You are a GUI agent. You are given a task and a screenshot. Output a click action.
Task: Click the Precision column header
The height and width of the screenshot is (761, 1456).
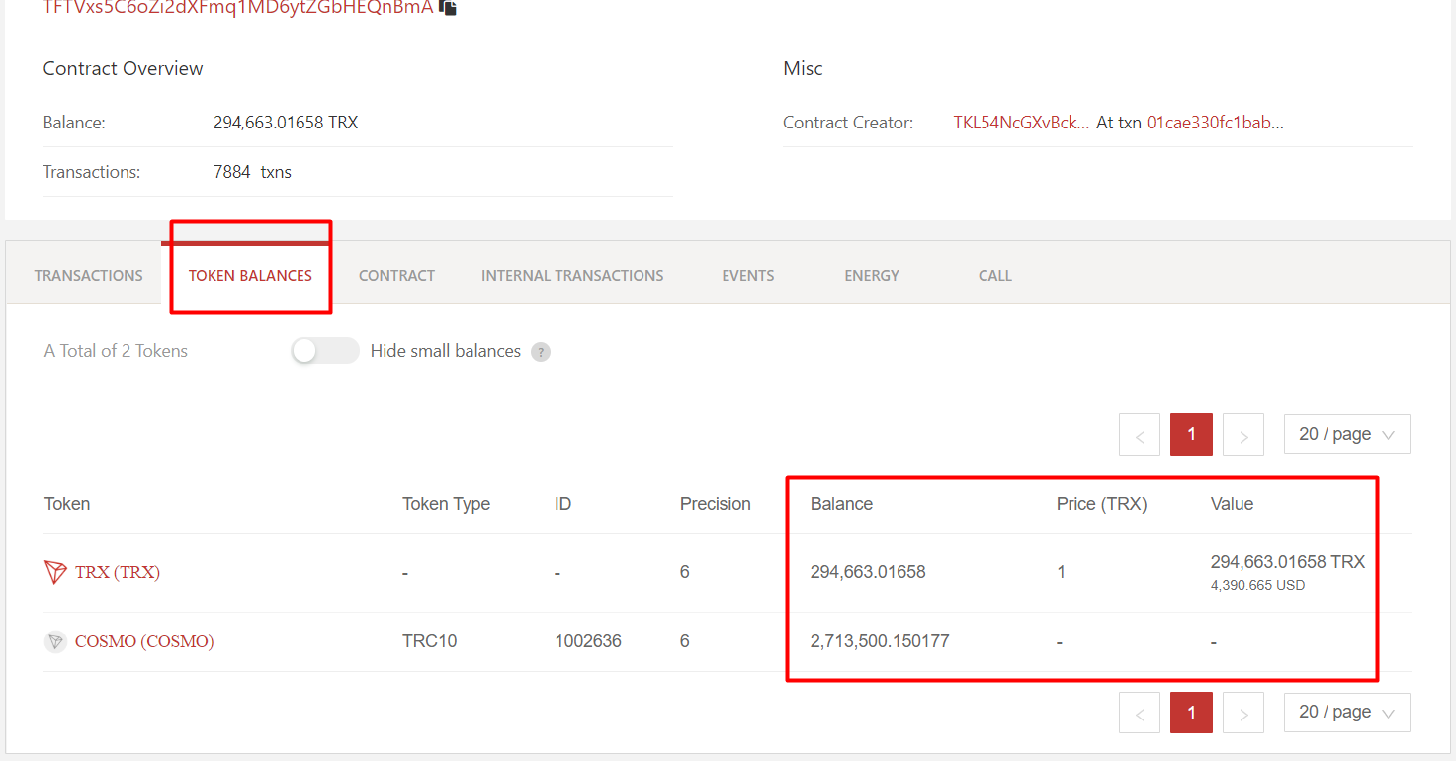click(716, 504)
